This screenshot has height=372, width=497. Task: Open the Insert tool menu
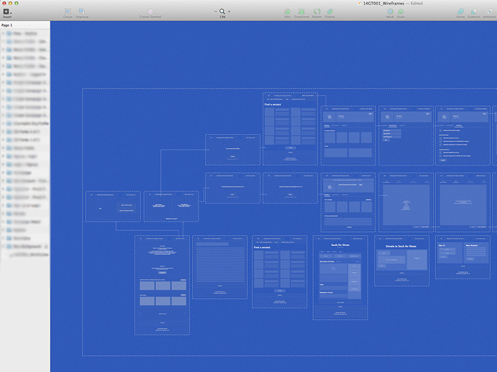[x=7, y=12]
